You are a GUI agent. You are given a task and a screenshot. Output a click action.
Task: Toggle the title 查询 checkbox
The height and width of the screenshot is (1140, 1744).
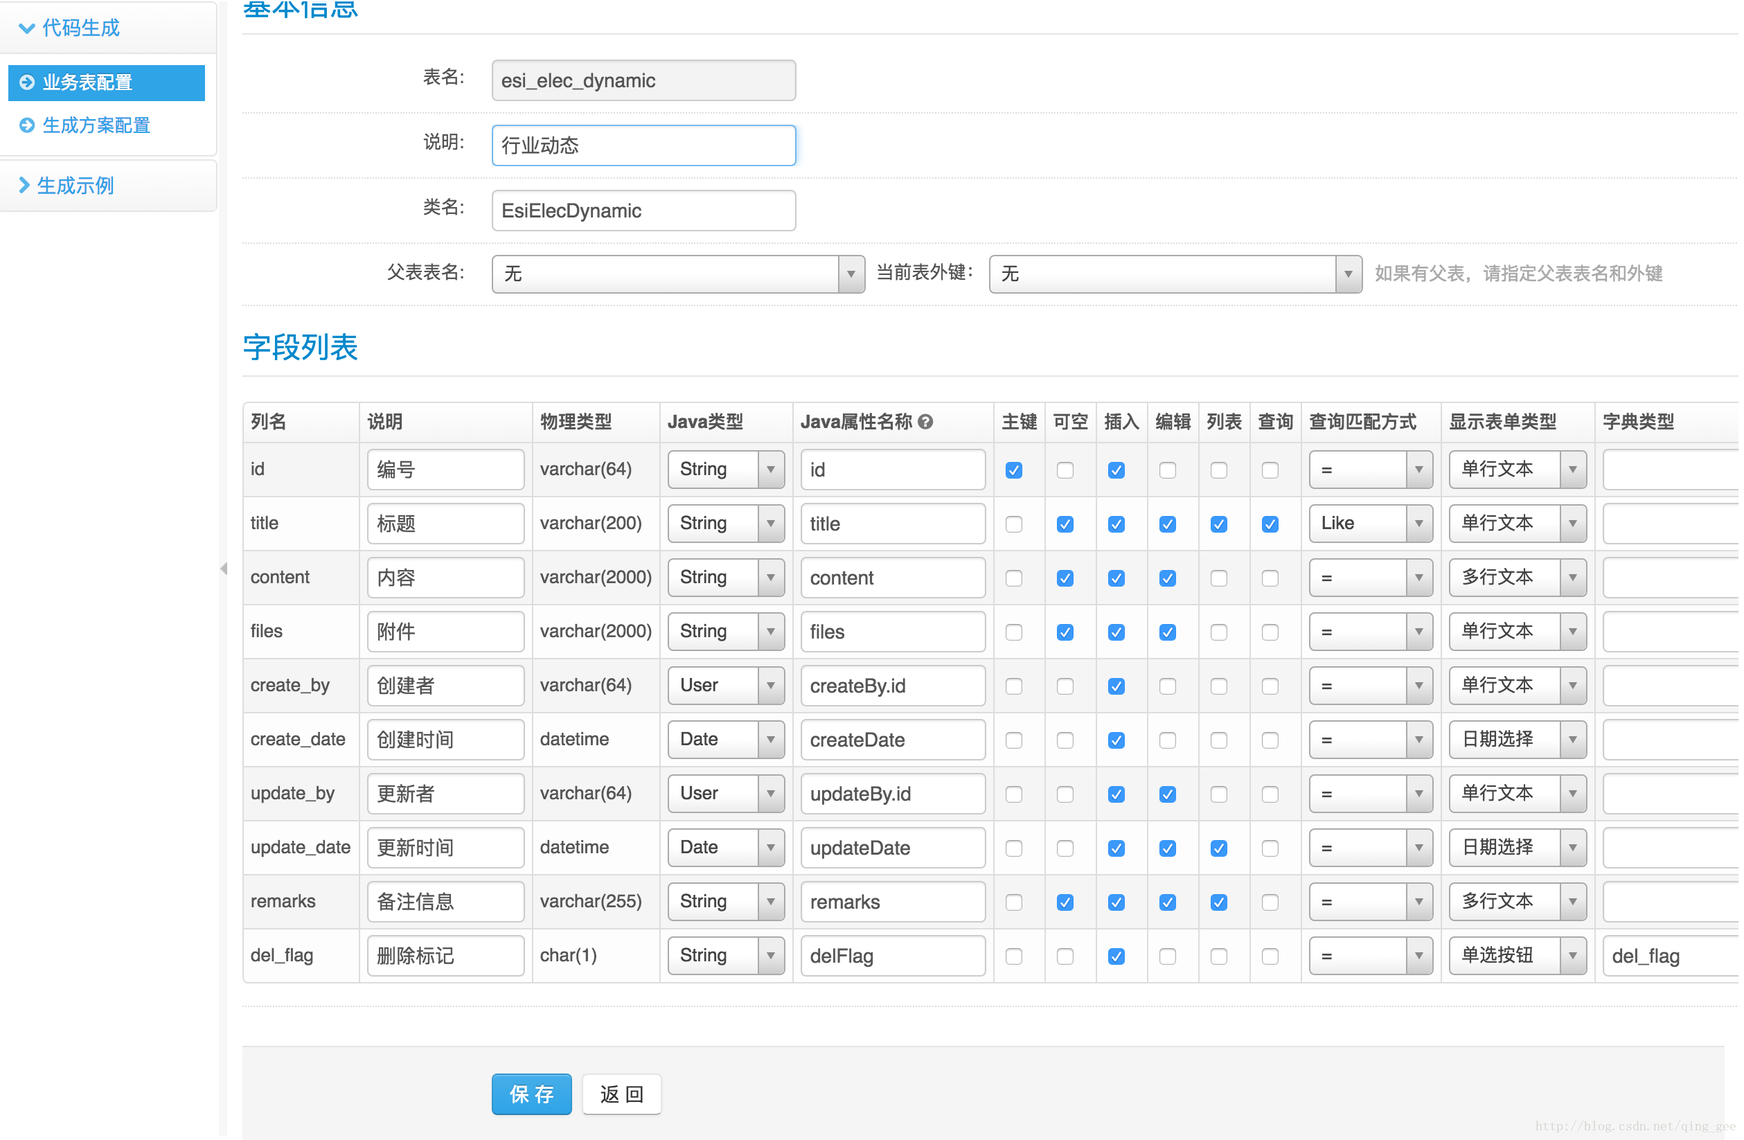coord(1268,524)
